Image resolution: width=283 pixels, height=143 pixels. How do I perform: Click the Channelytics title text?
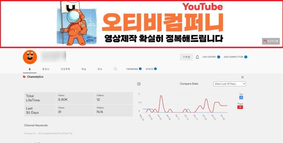coord(35,77)
